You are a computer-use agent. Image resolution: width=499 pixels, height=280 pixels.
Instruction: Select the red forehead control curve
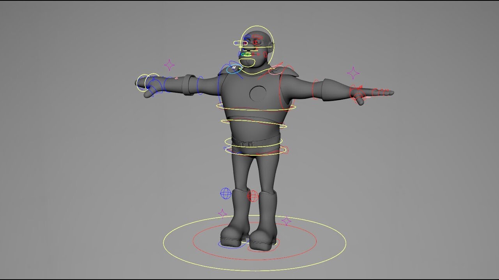[257, 36]
